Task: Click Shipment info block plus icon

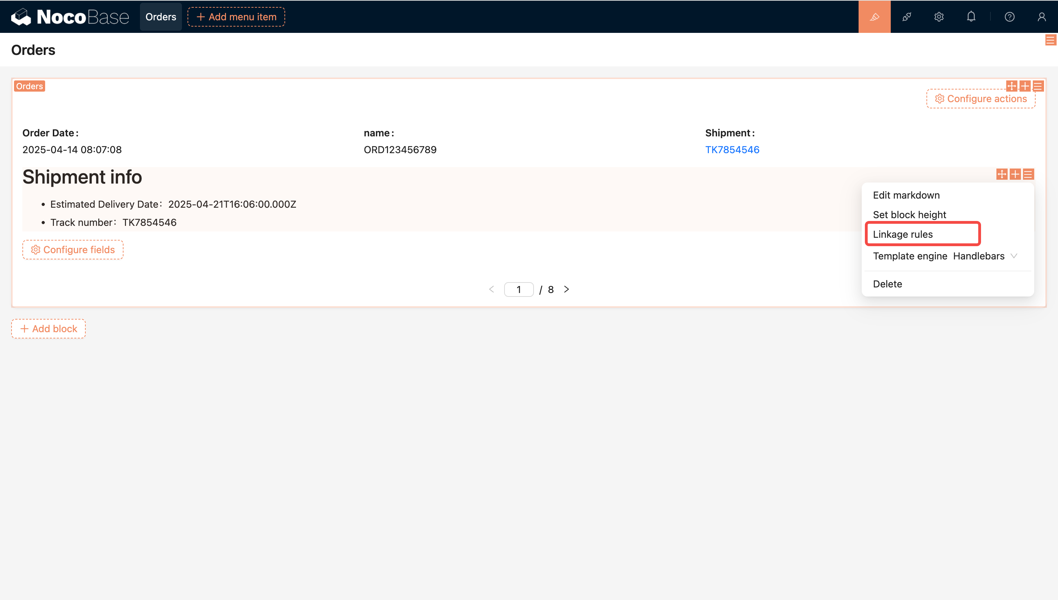Action: 1015,174
